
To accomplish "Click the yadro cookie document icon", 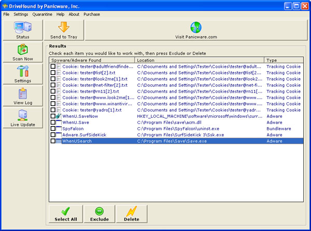I will [59, 110].
